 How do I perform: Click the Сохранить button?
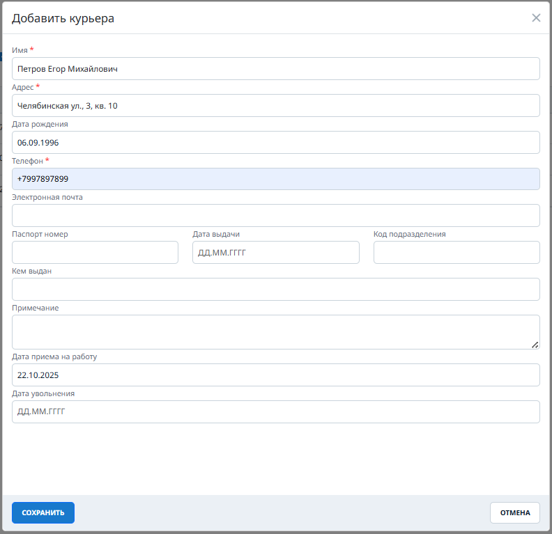pos(43,512)
